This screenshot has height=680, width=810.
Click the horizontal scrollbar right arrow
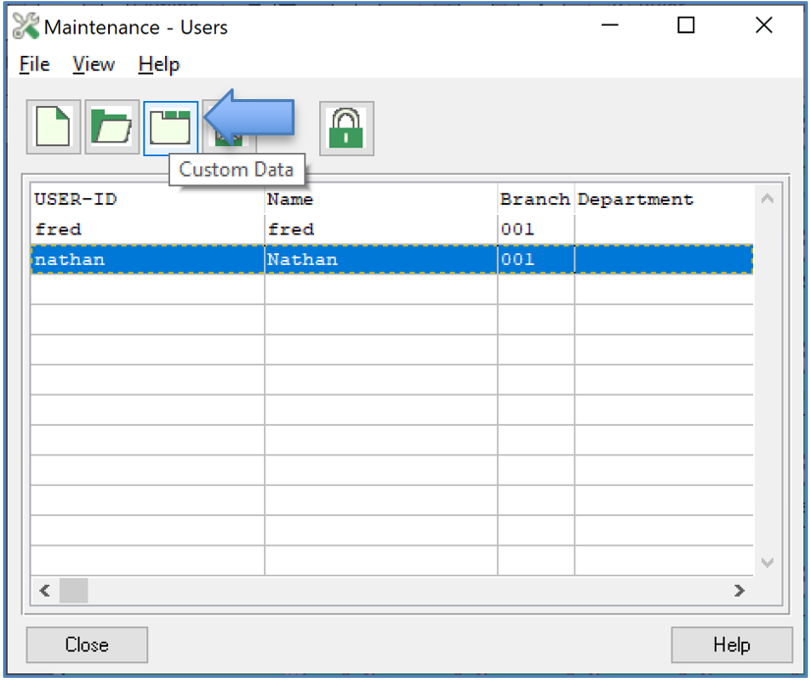pyautogui.click(x=739, y=591)
